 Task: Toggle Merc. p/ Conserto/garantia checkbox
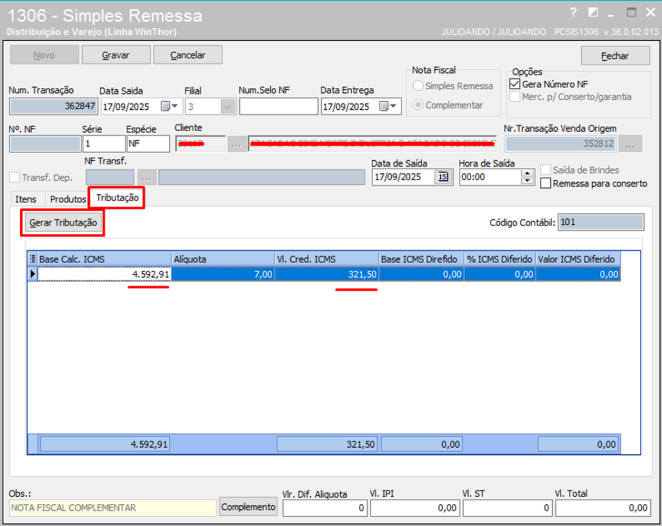(x=515, y=97)
